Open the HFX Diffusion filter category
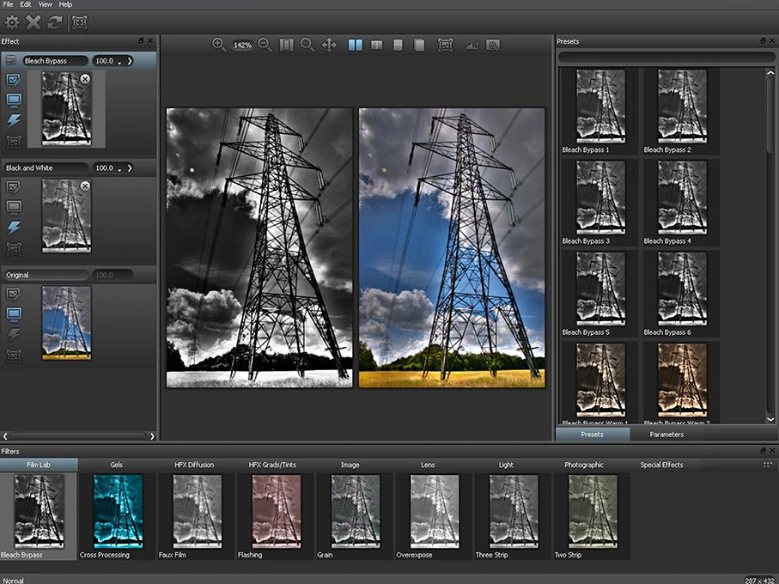The width and height of the screenshot is (779, 584). 195,465
